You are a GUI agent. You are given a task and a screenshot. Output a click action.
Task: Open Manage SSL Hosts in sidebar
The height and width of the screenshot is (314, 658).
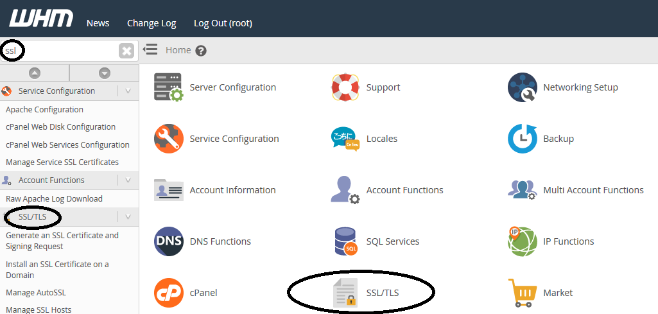click(39, 310)
